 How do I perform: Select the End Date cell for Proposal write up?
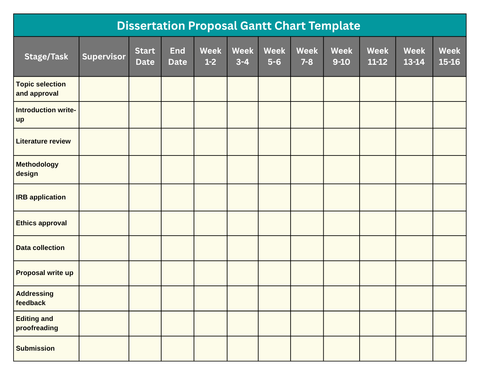click(177, 273)
